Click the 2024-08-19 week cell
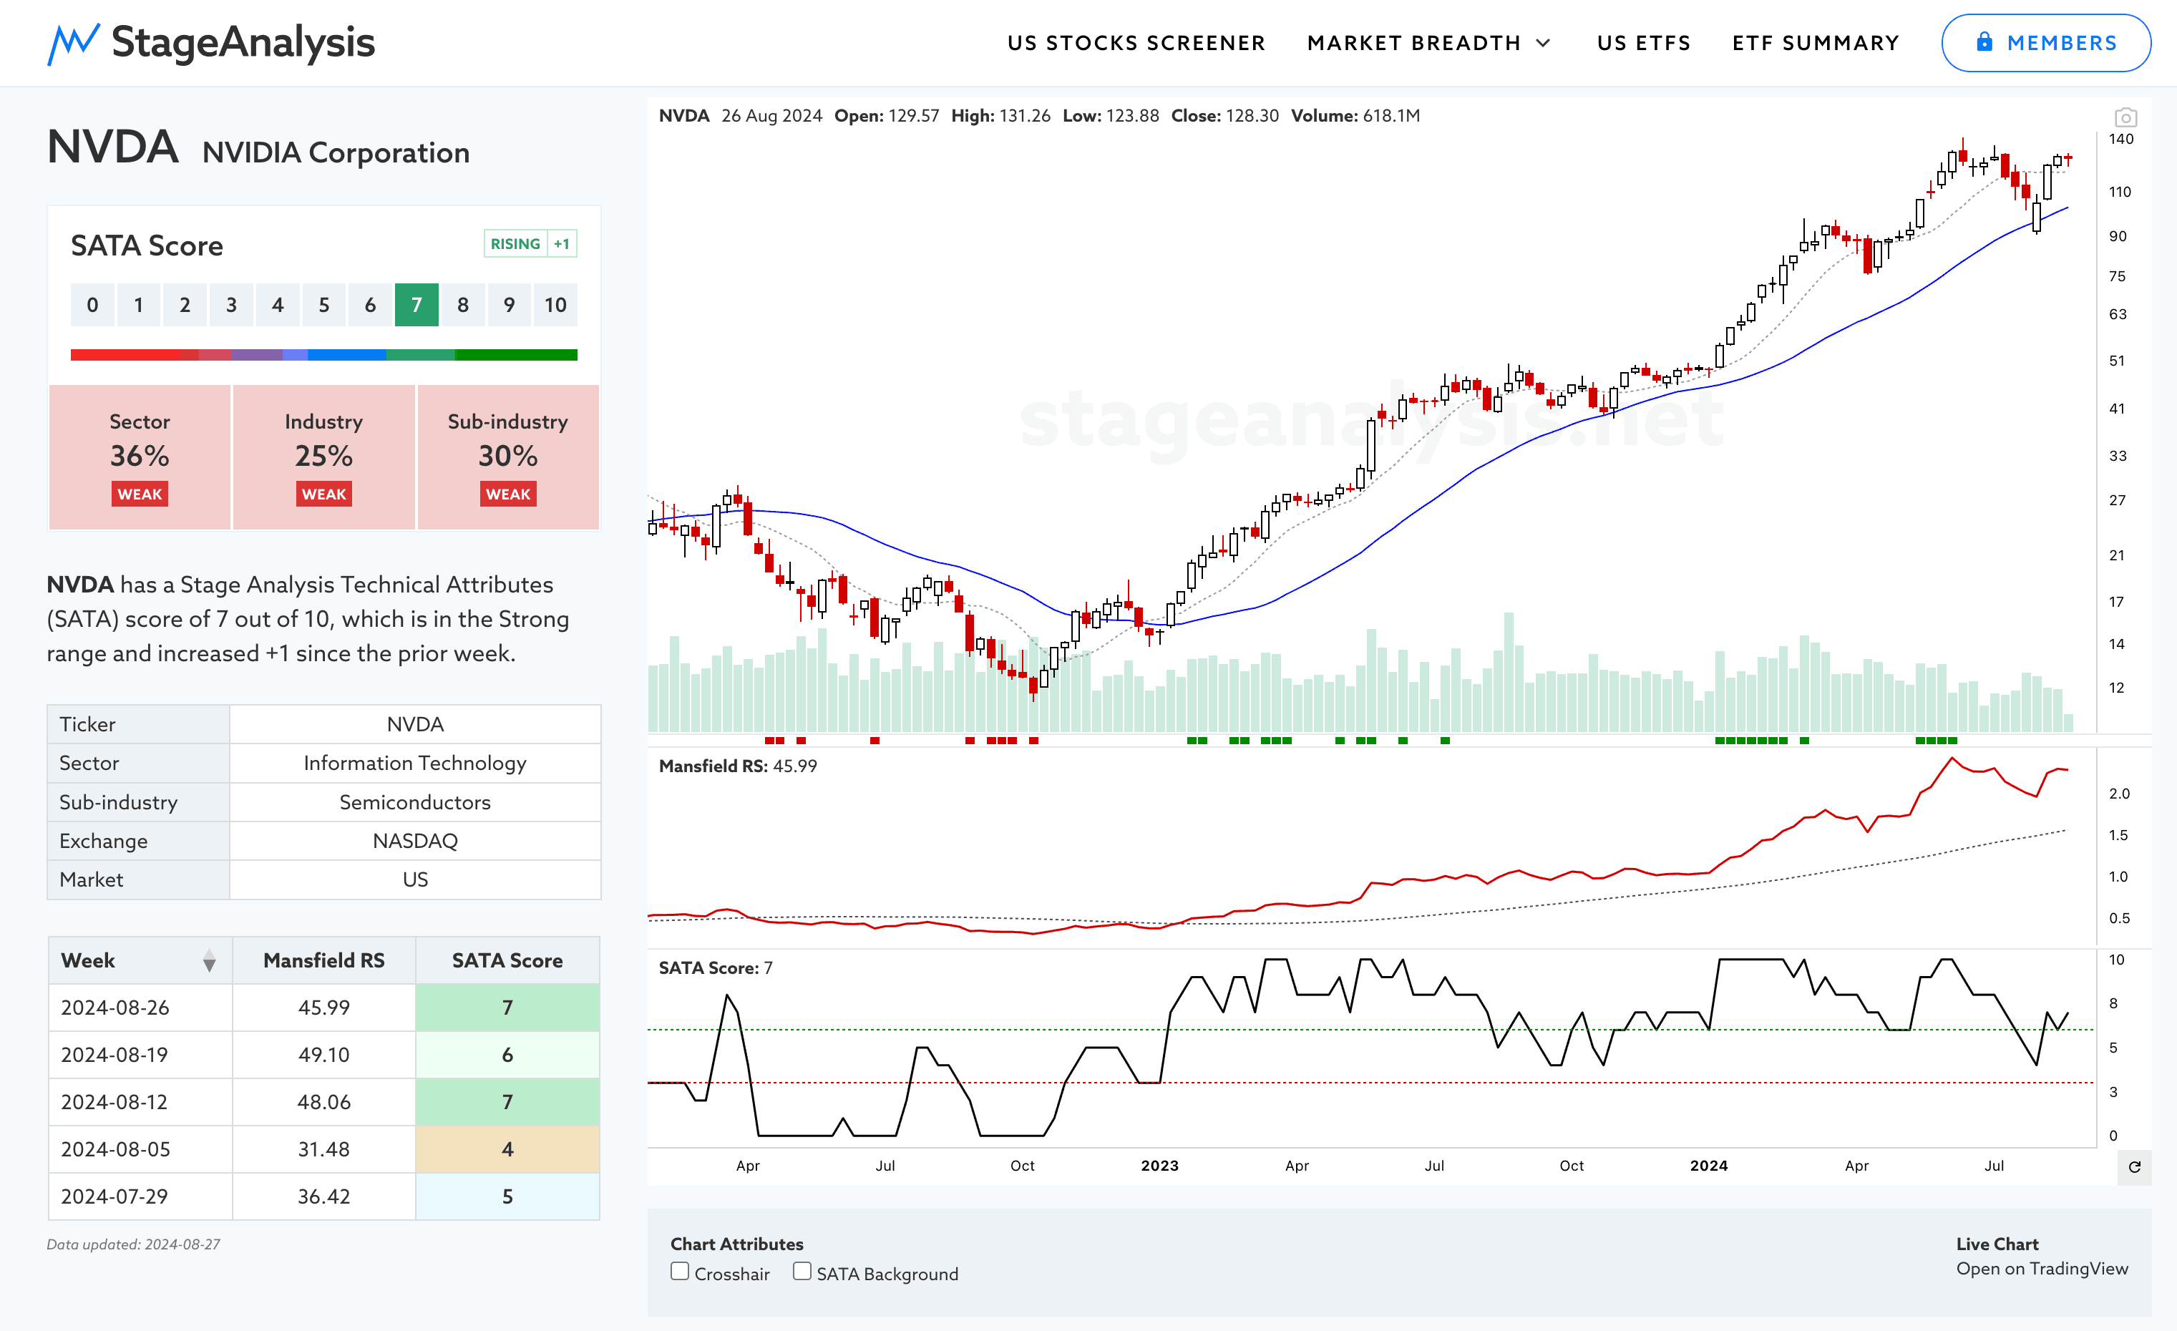This screenshot has width=2177, height=1331. (x=140, y=1055)
